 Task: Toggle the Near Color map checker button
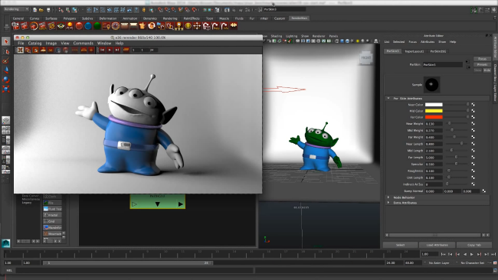[x=473, y=104]
